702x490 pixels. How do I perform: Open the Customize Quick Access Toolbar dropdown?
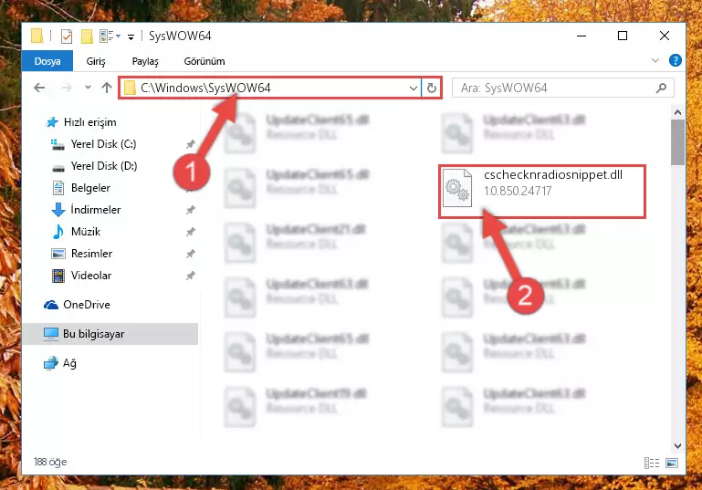coord(131,36)
